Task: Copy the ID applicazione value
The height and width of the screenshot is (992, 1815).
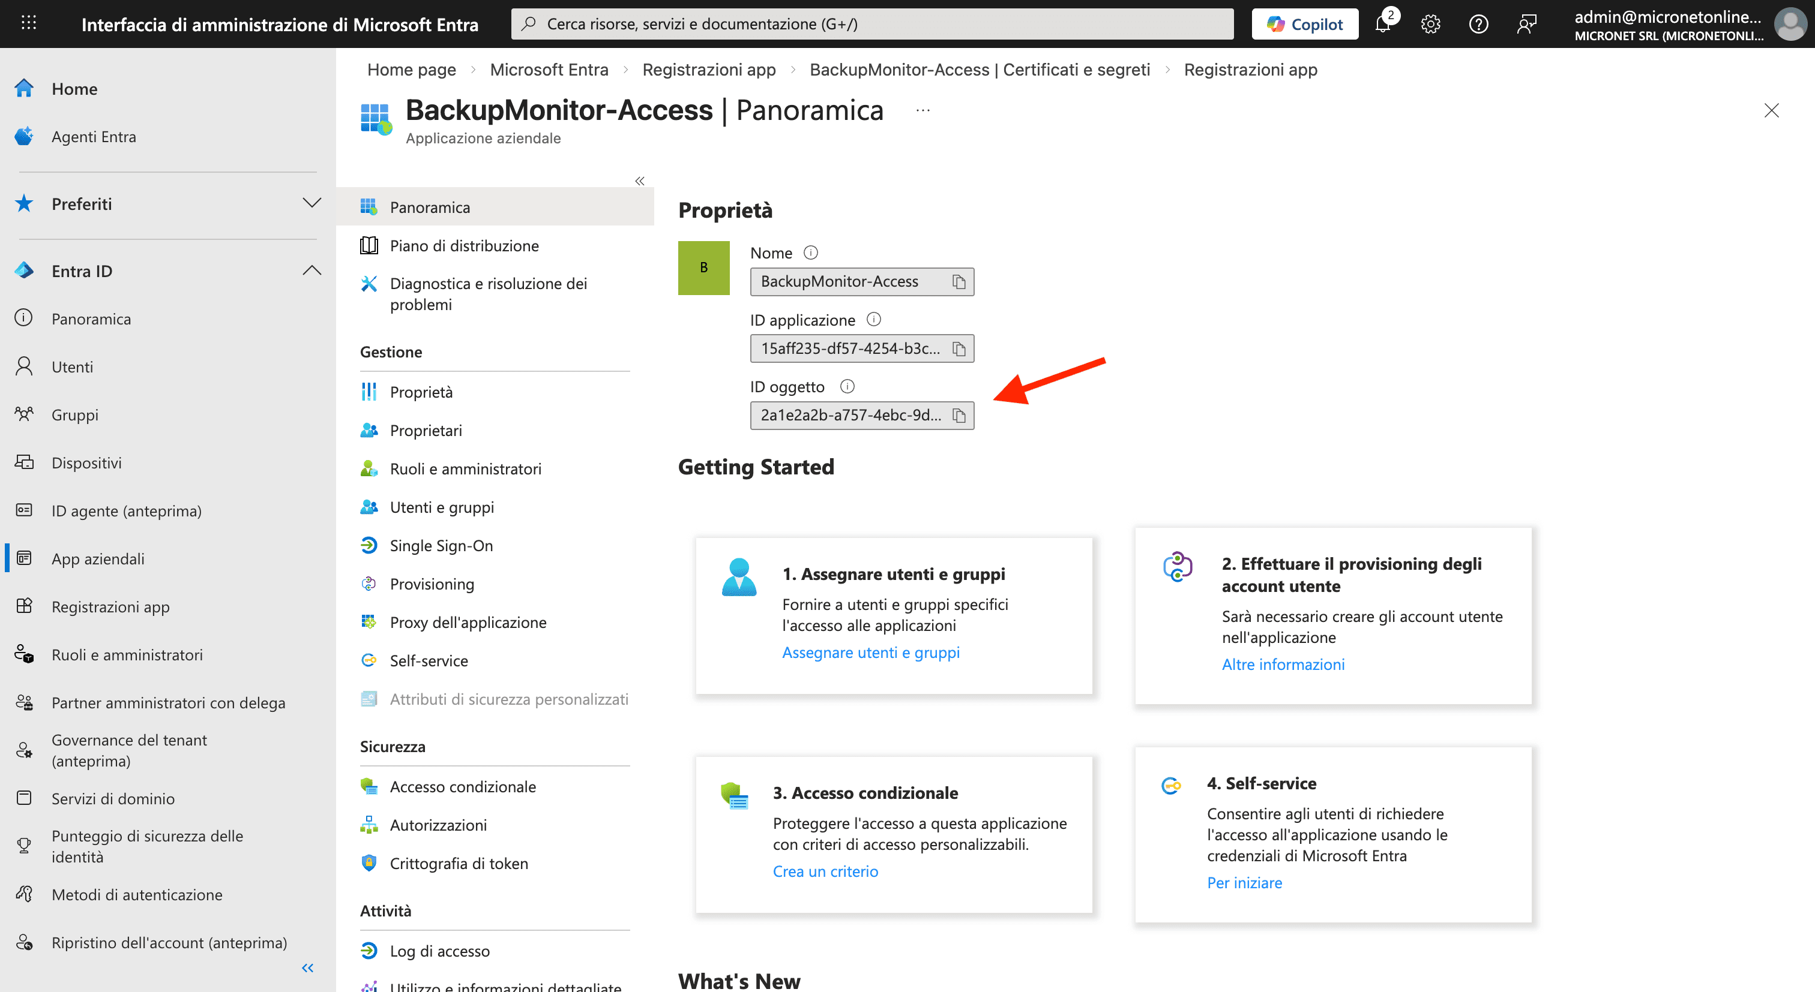Action: [x=959, y=348]
